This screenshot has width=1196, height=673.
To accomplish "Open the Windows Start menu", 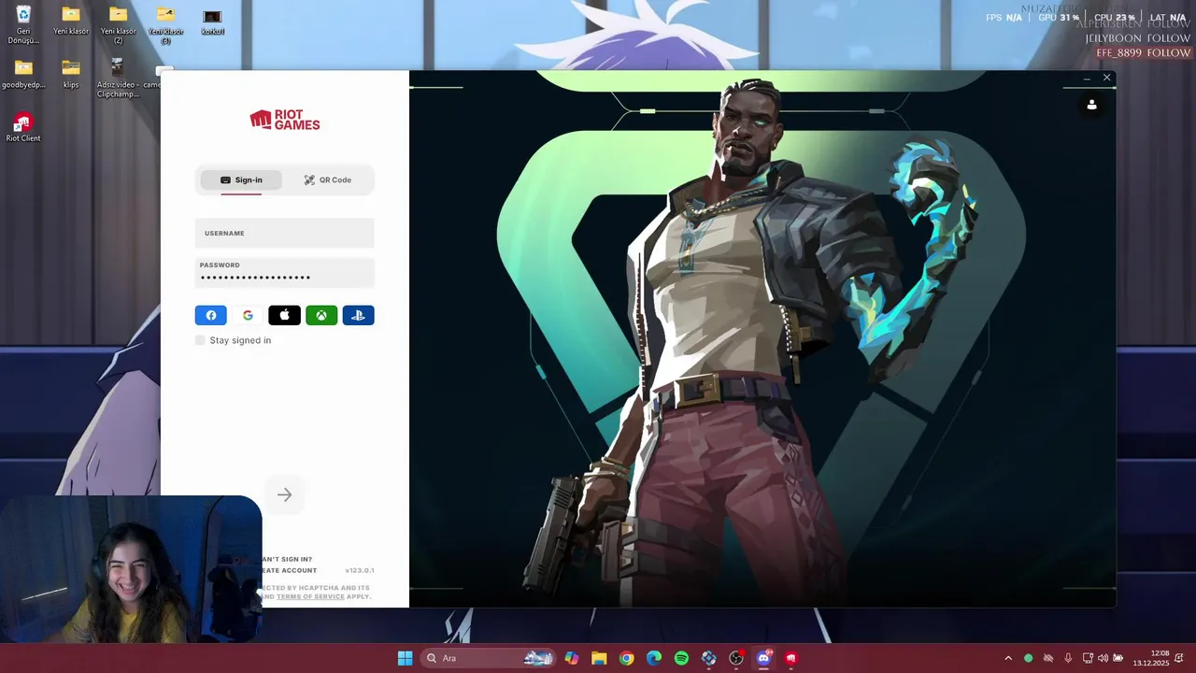I will [405, 658].
